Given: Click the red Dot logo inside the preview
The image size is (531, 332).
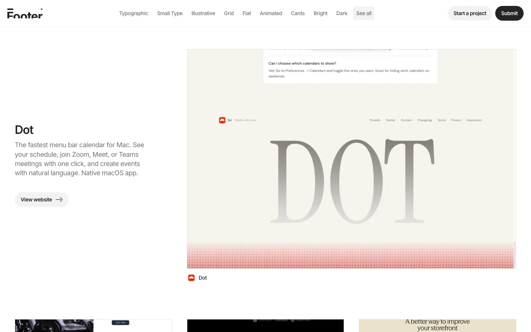Looking at the screenshot, I should (x=222, y=120).
